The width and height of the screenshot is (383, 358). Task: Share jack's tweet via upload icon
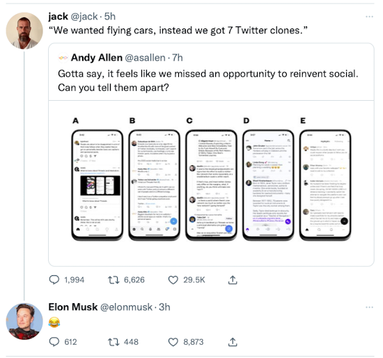point(233,279)
